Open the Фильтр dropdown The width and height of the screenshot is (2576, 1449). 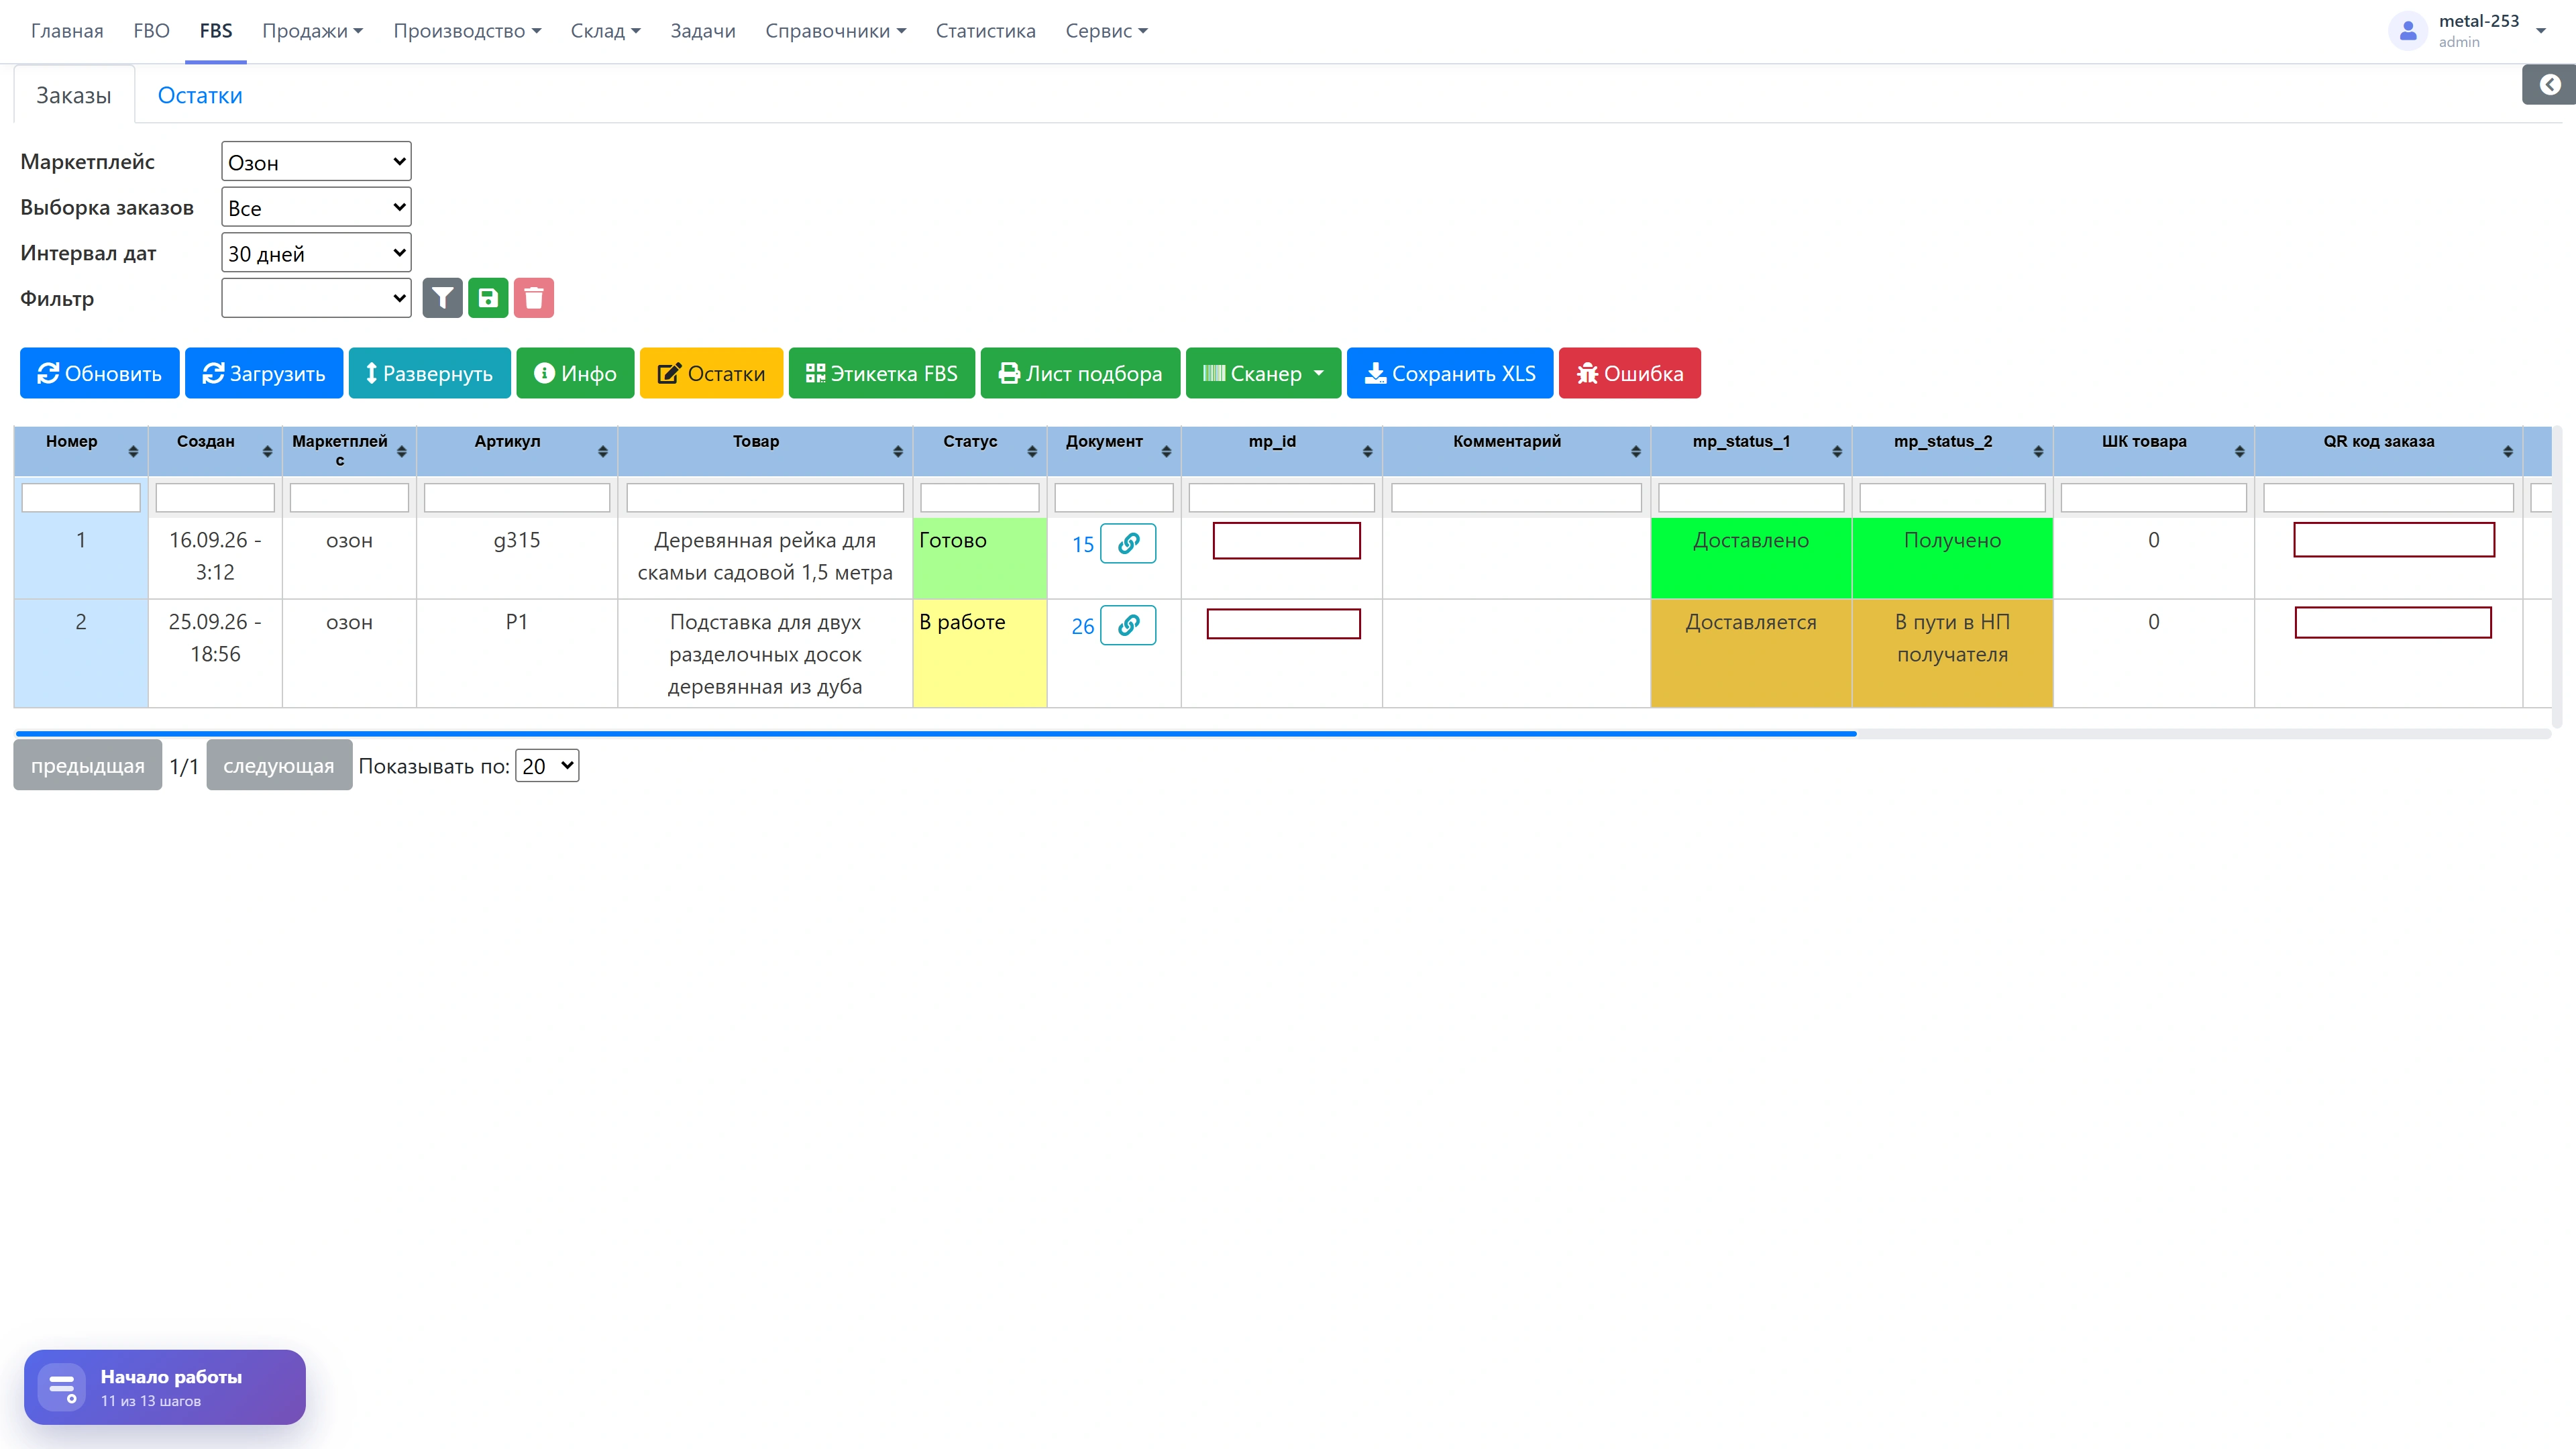[x=316, y=298]
